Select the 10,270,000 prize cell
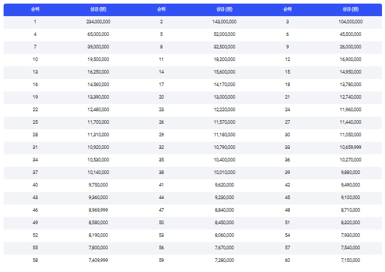 point(351,160)
